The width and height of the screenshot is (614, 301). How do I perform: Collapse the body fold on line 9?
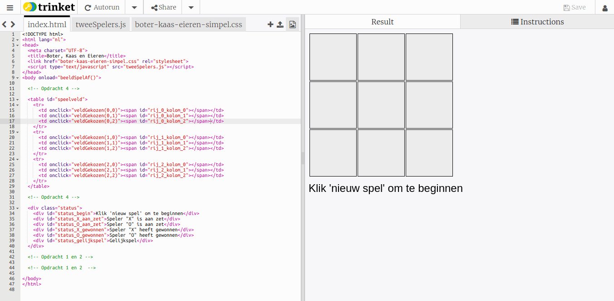[17, 78]
